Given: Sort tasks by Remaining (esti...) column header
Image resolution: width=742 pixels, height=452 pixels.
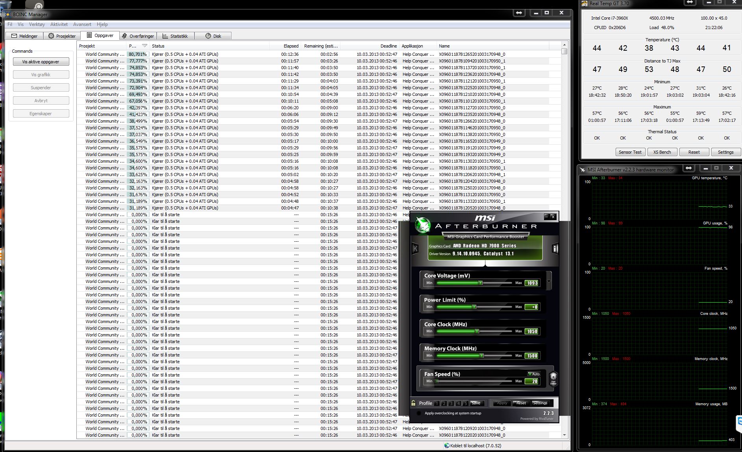Looking at the screenshot, I should tap(320, 46).
